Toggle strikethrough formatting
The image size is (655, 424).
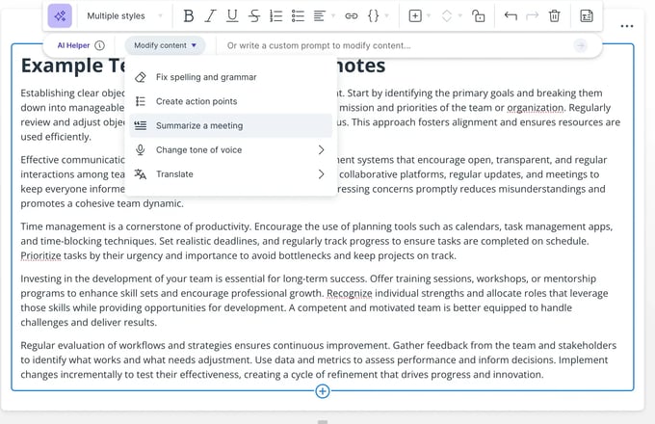[254, 15]
